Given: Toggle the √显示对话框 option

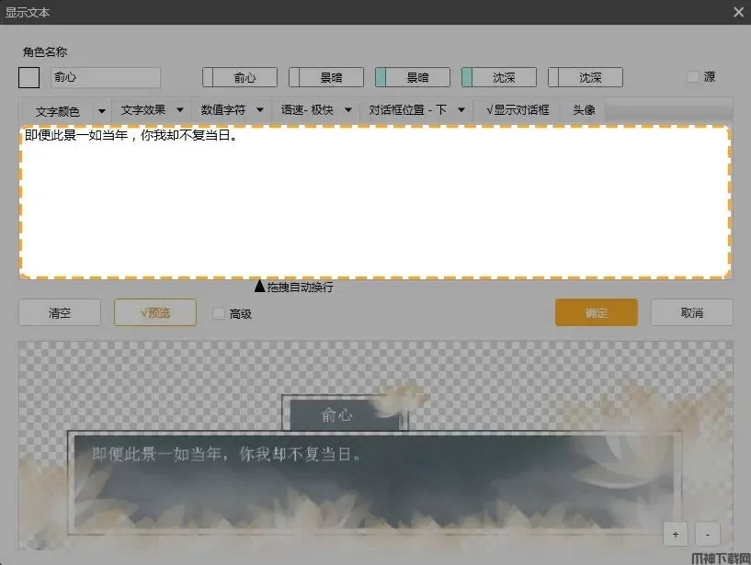Looking at the screenshot, I should (518, 110).
